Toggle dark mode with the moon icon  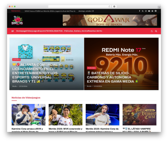coord(152,31)
